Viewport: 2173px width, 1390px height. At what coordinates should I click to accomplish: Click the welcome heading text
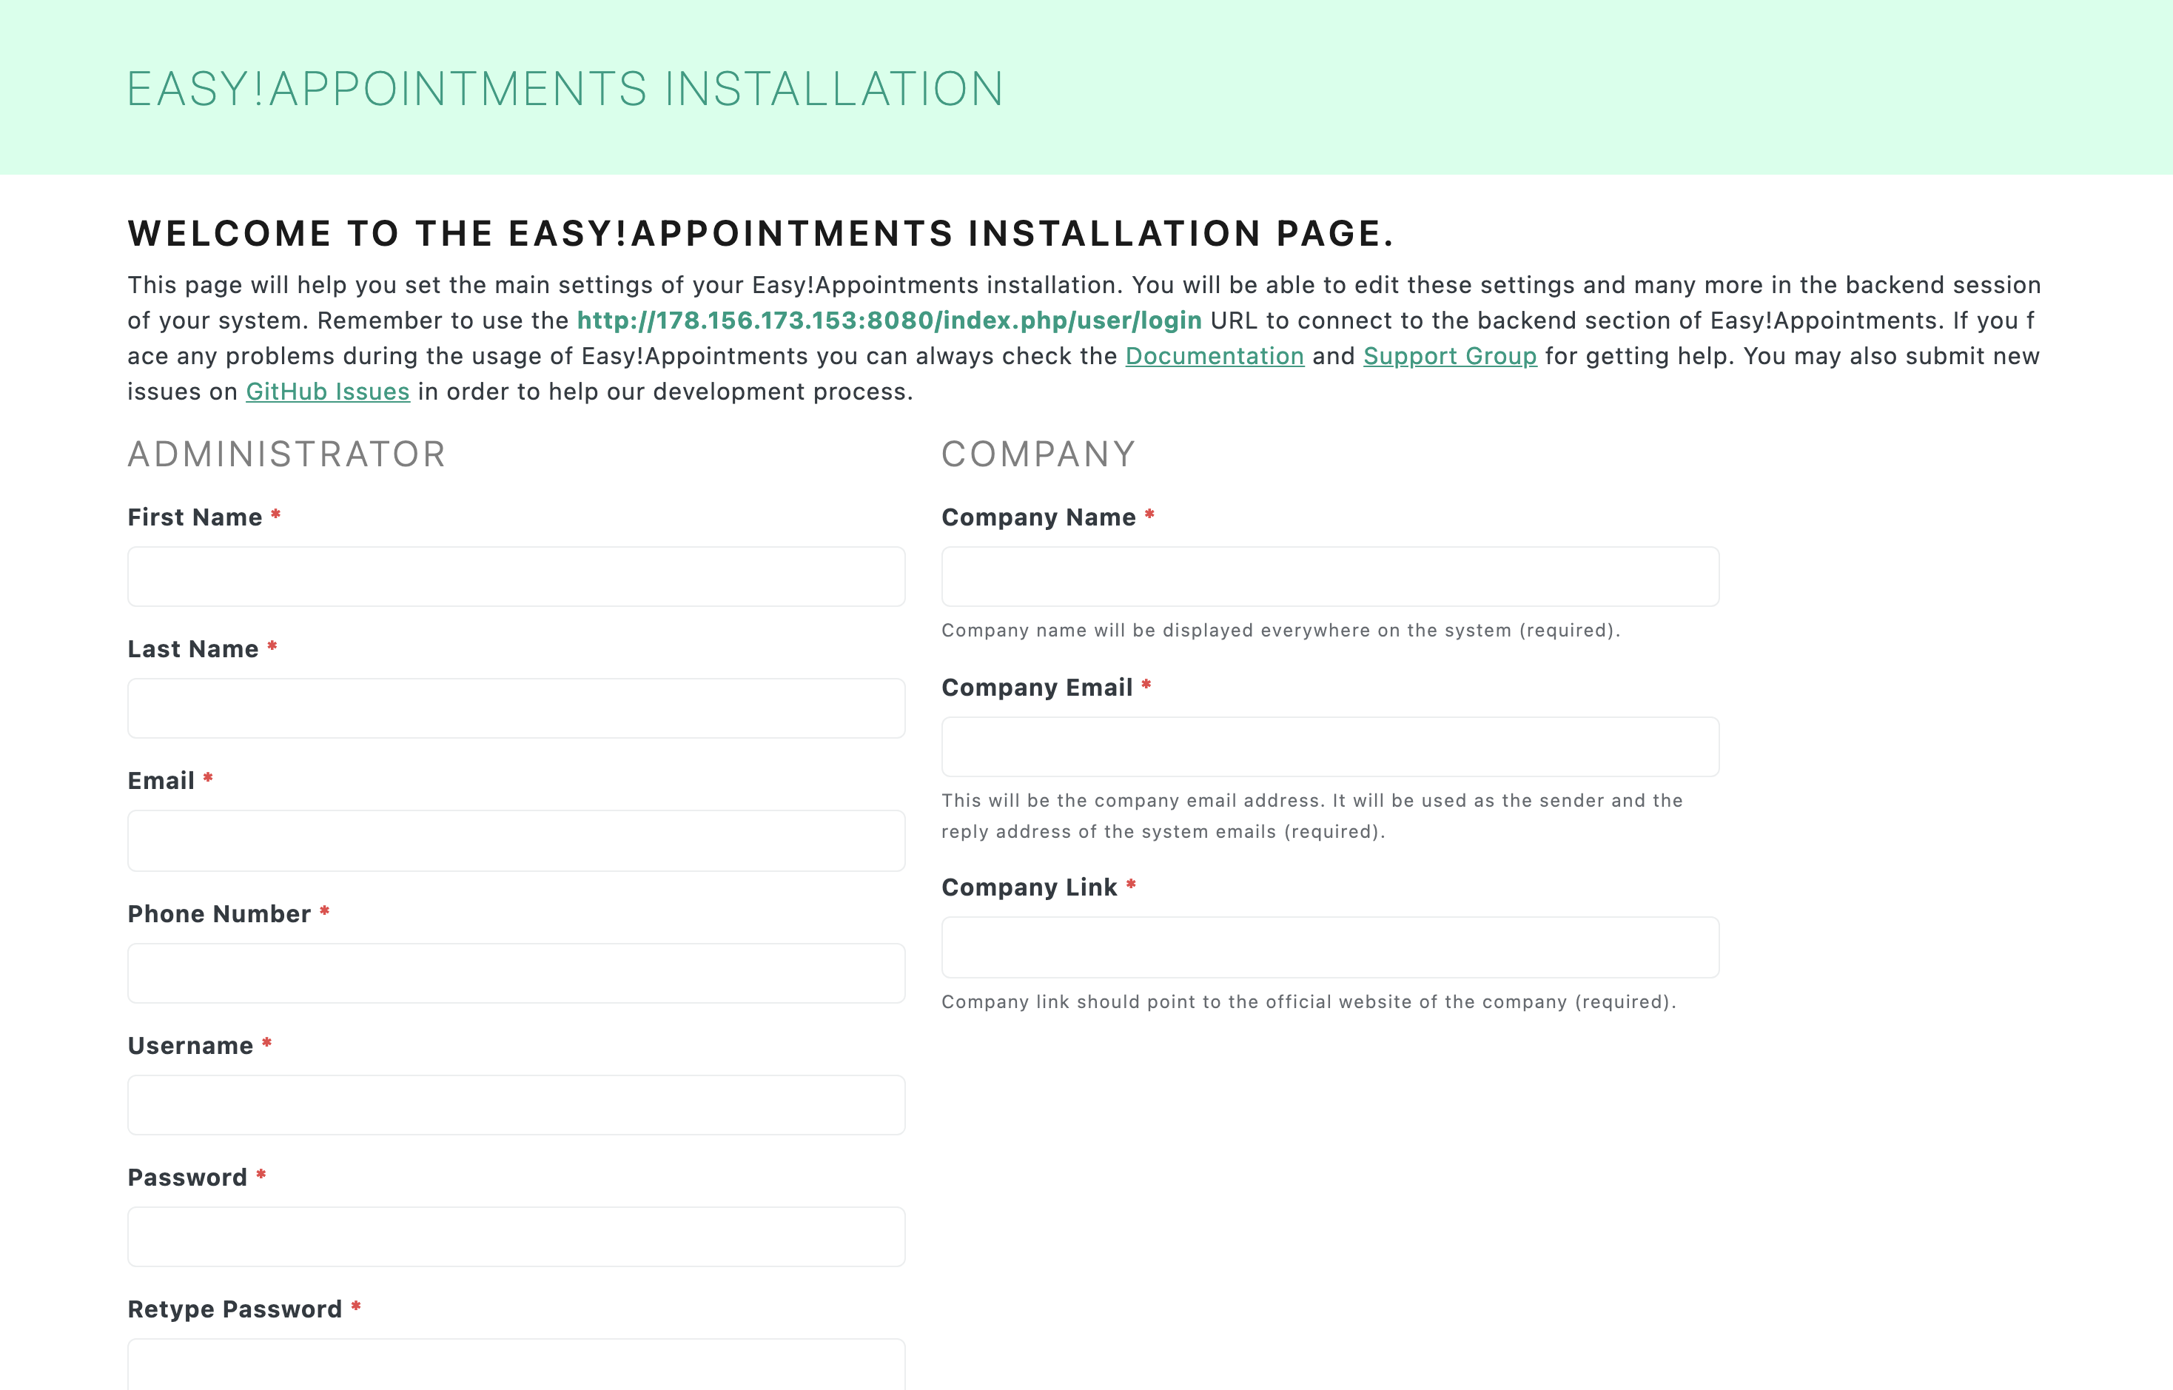[x=761, y=234]
